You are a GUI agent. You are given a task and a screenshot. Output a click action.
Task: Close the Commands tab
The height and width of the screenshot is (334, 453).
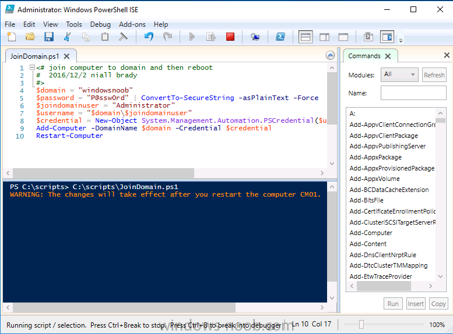388,56
